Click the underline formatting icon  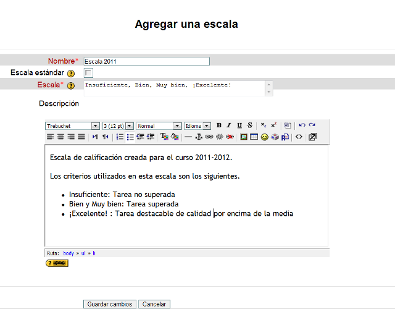click(x=239, y=125)
